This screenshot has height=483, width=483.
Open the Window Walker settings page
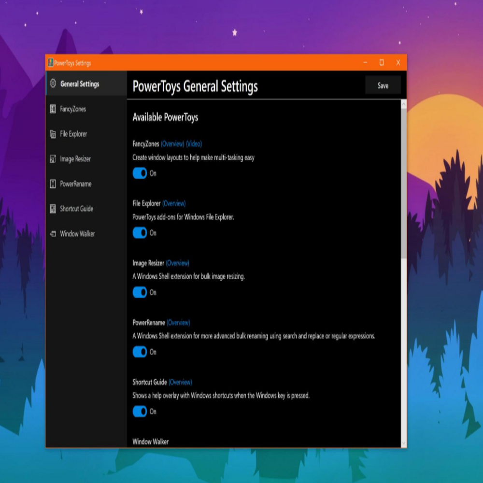pos(86,234)
